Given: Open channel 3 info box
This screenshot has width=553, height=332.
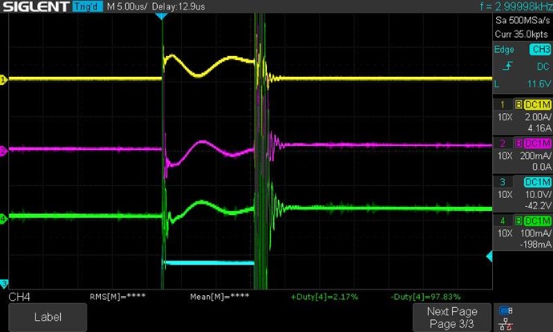Looking at the screenshot, I should coord(523,194).
